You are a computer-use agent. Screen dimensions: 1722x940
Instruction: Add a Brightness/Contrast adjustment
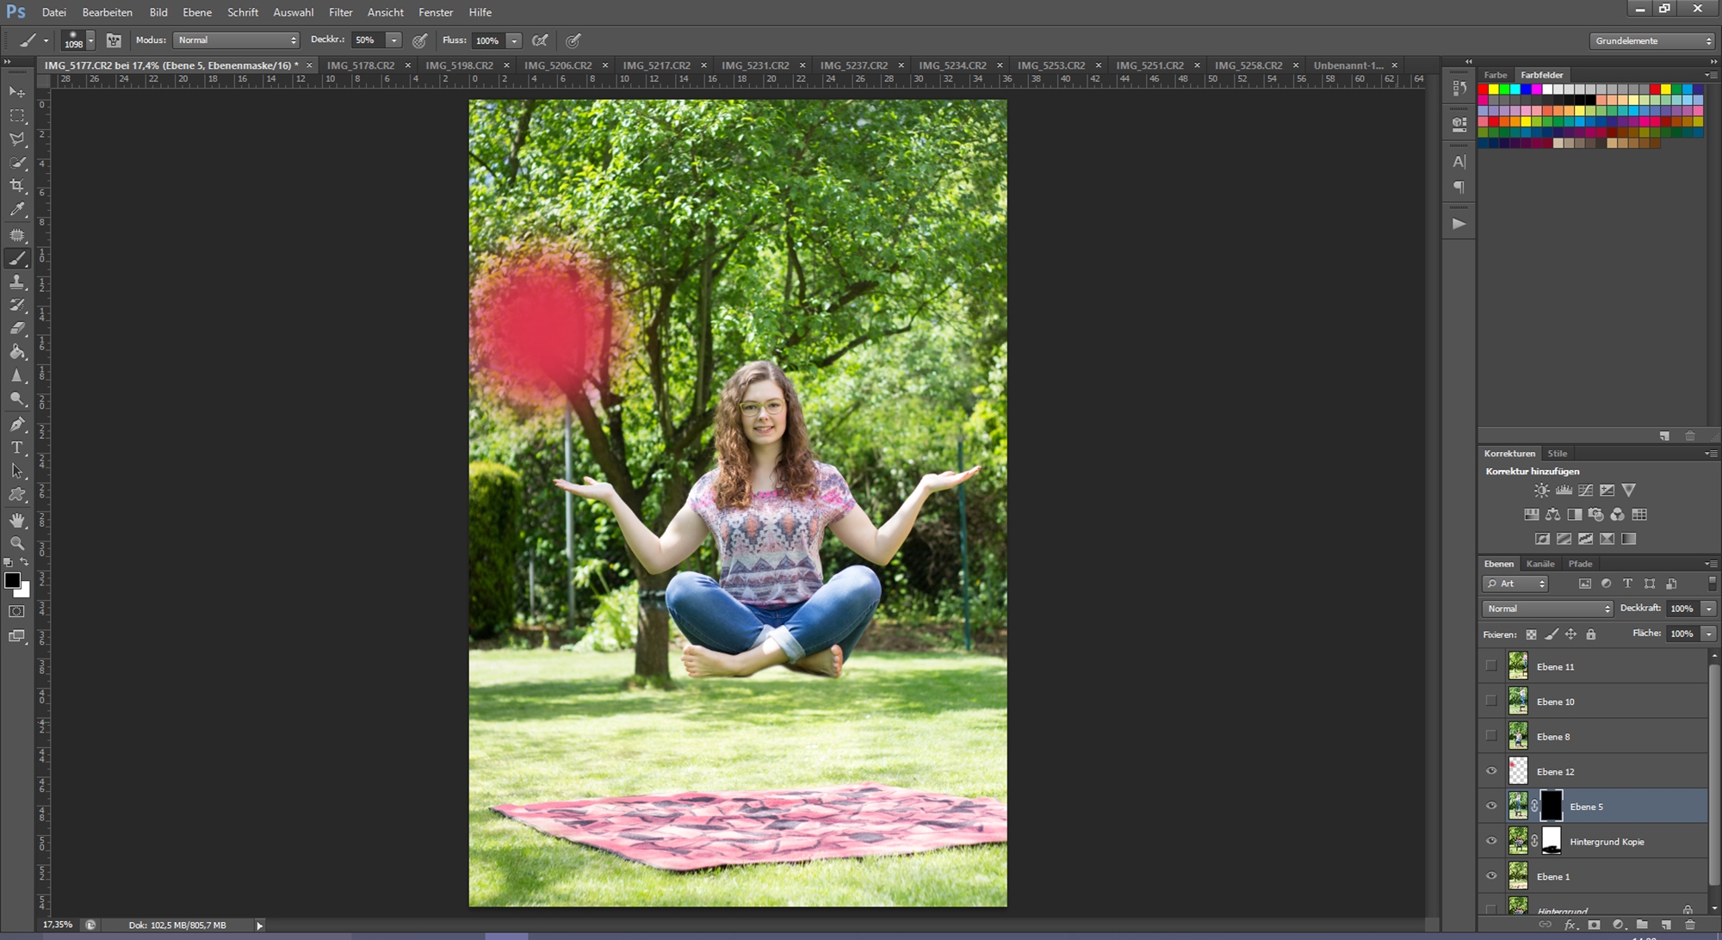pos(1541,491)
